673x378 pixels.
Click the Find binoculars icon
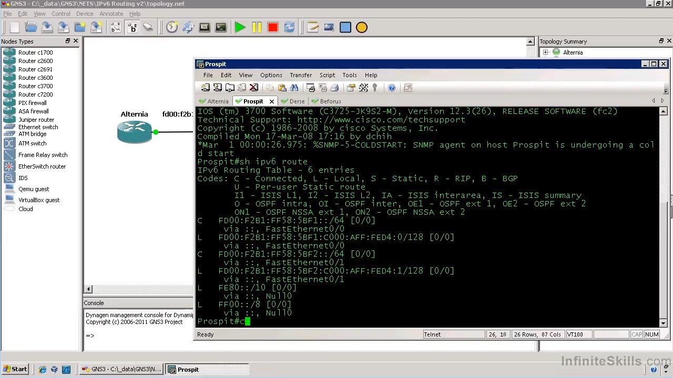click(x=294, y=88)
